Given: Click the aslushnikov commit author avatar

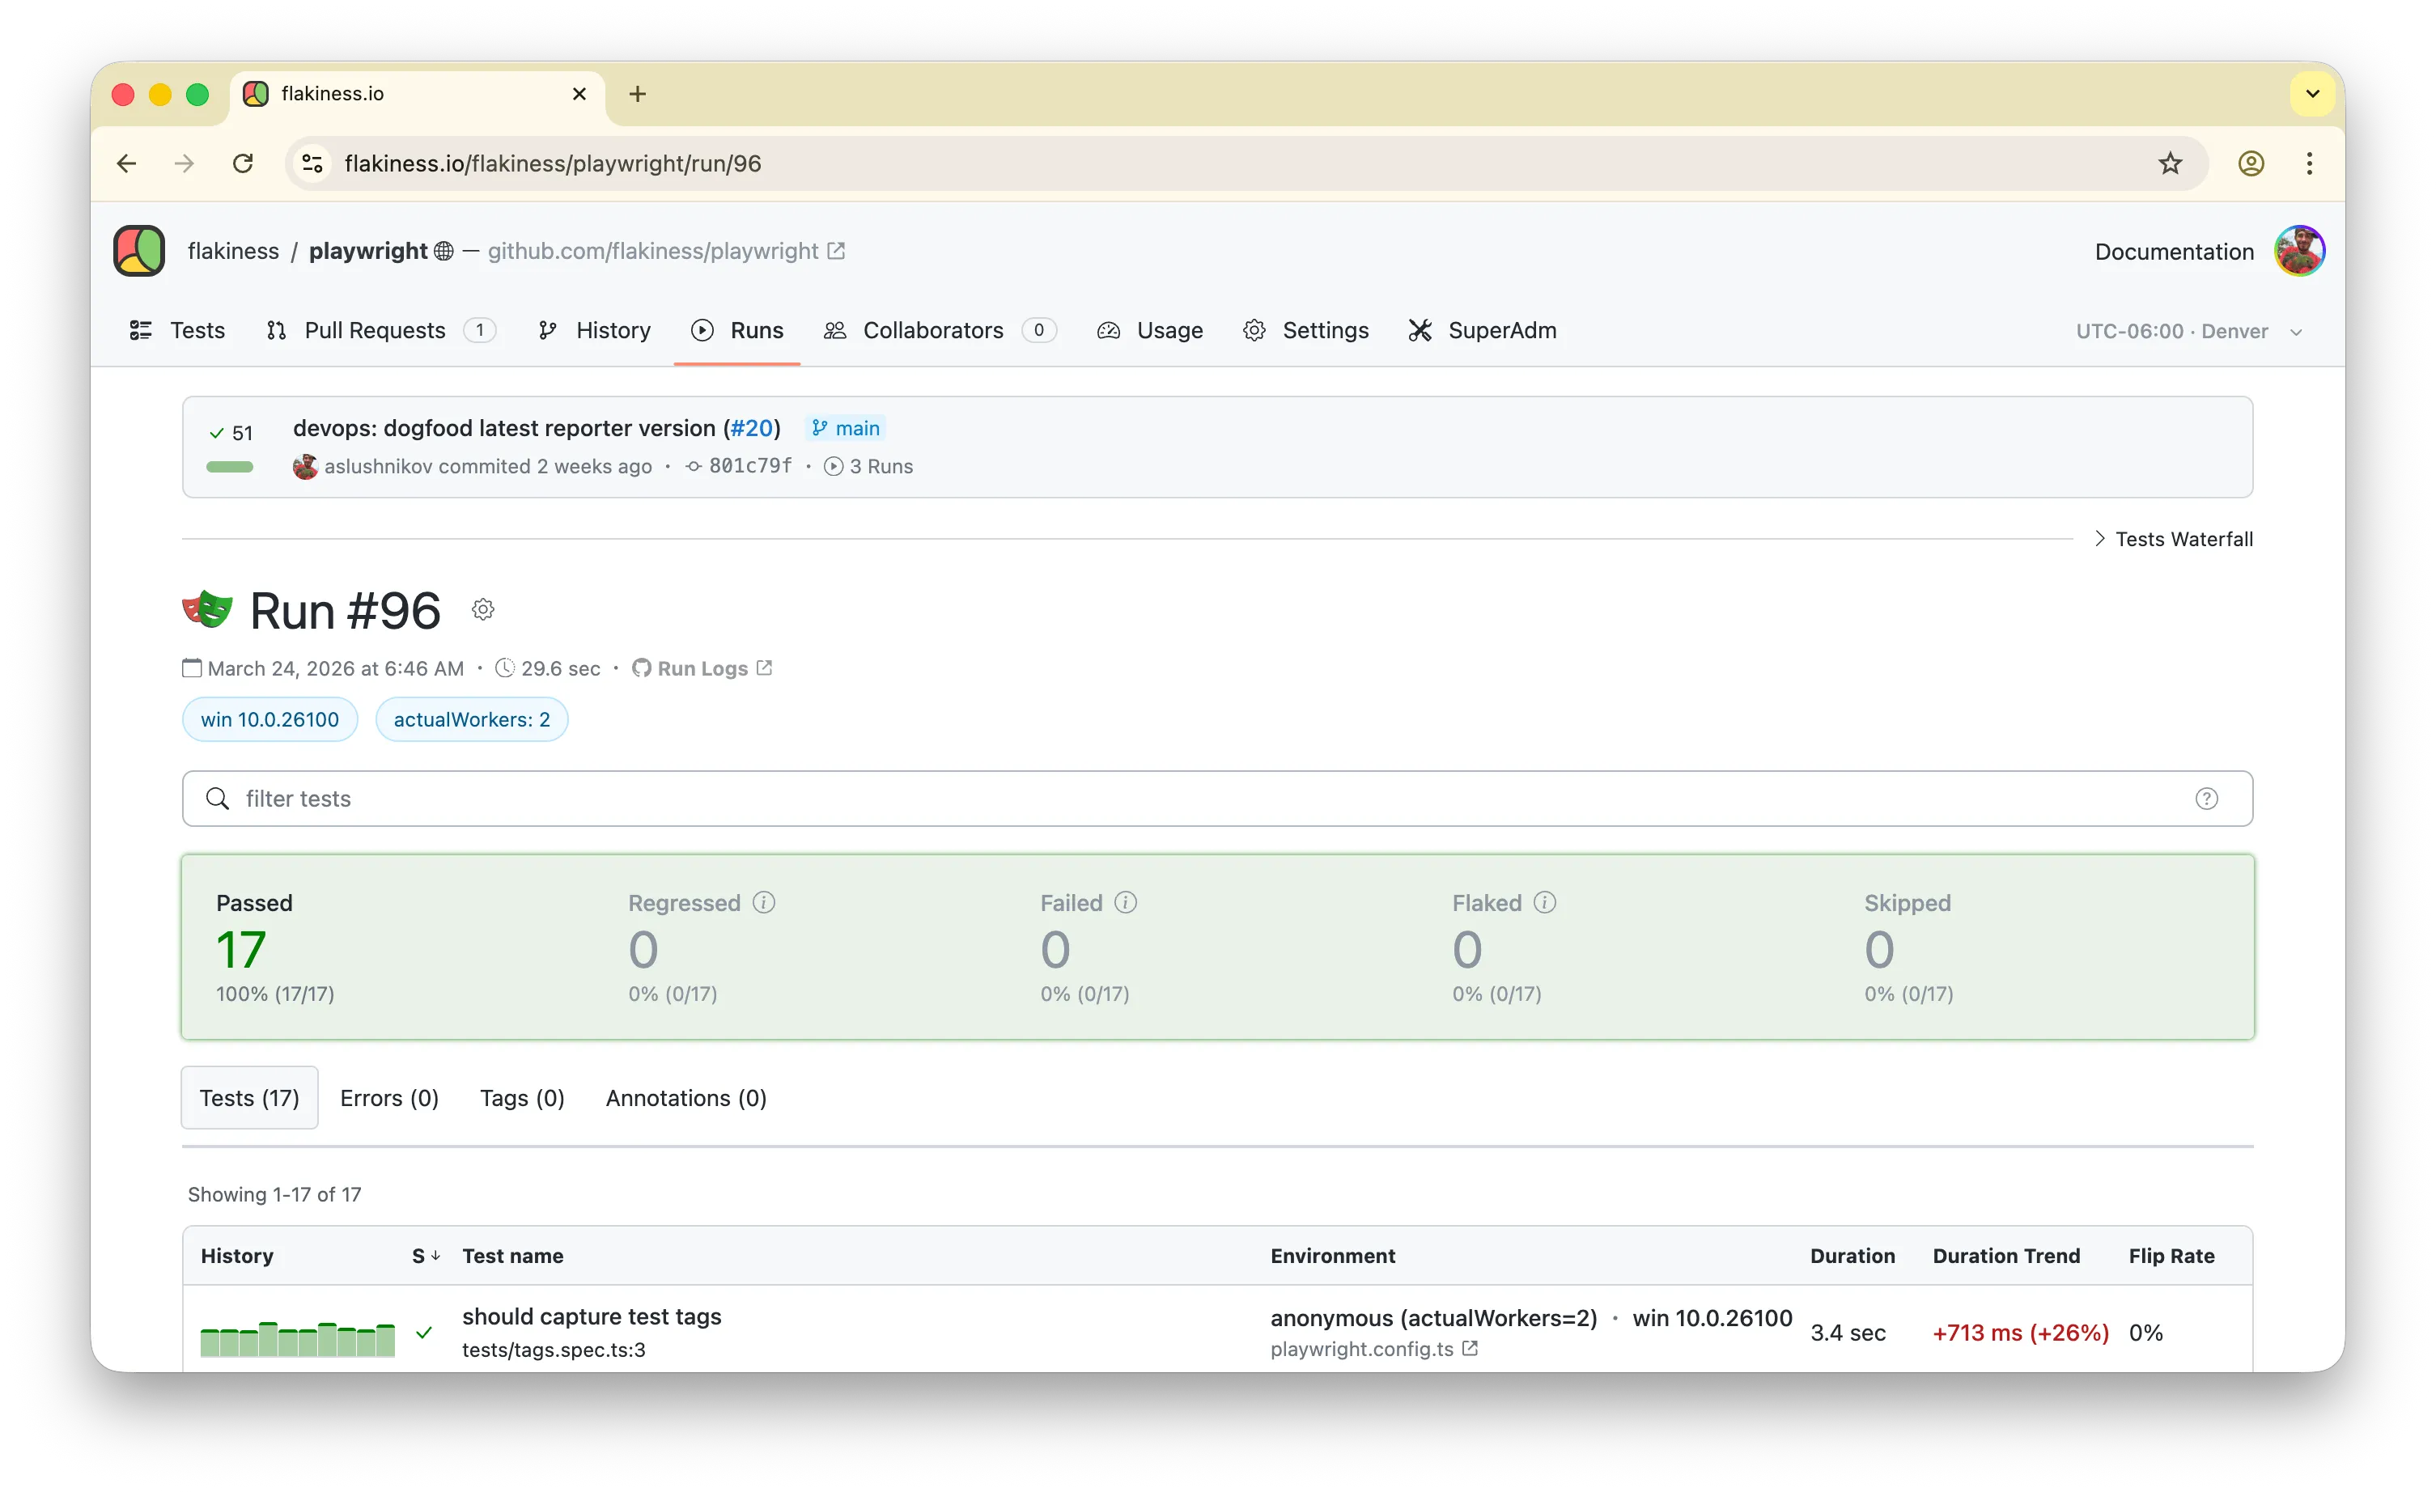Looking at the screenshot, I should [x=305, y=466].
